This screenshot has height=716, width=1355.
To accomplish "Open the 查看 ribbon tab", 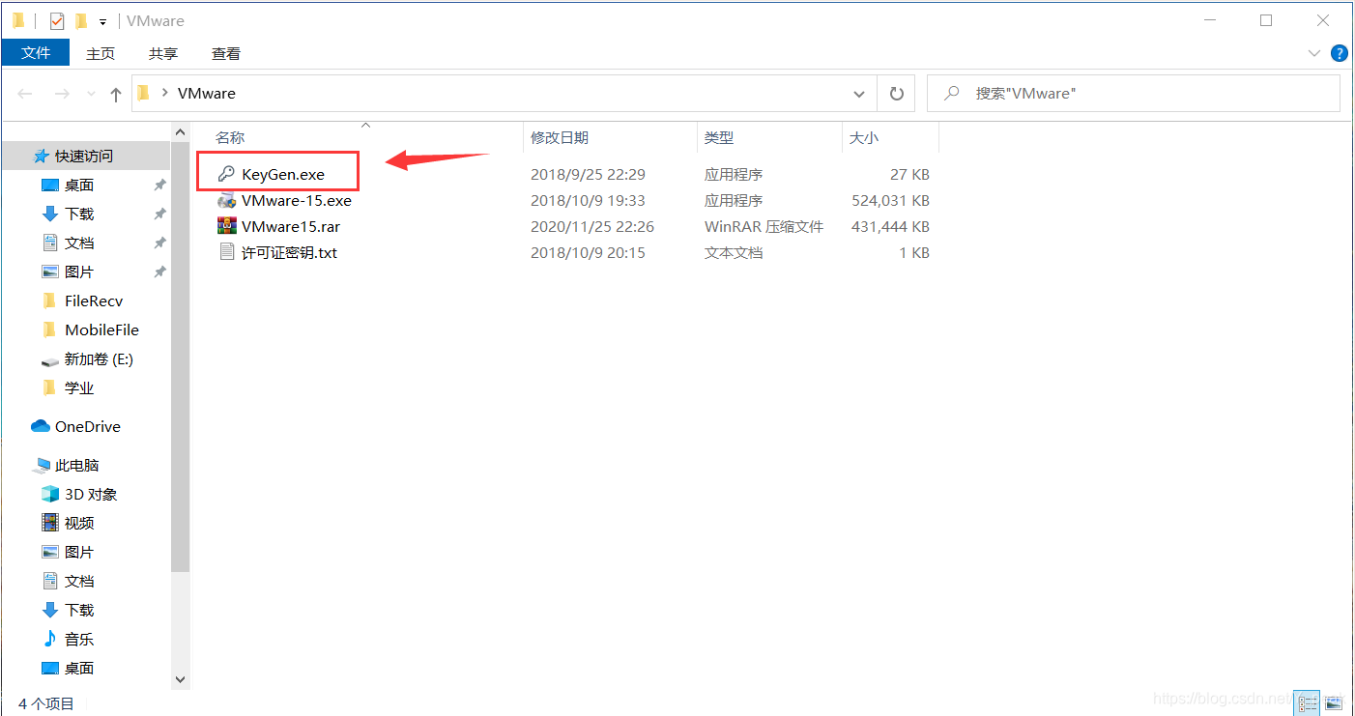I will click(x=226, y=54).
